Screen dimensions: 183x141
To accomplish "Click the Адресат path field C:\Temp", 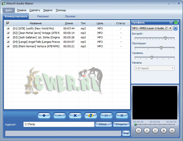I will coord(59,124).
